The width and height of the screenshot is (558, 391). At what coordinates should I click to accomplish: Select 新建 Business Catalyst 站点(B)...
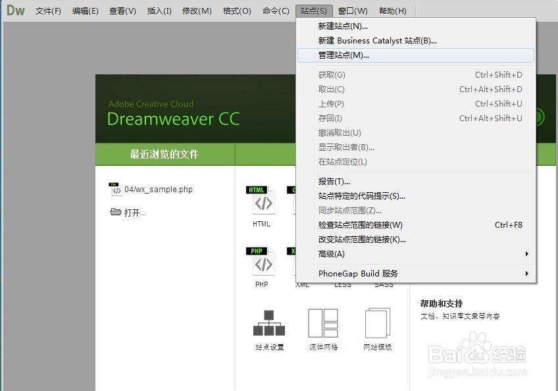click(416, 41)
